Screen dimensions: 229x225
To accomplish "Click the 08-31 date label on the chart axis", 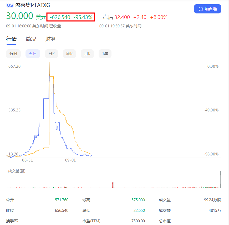I will click(x=27, y=160).
